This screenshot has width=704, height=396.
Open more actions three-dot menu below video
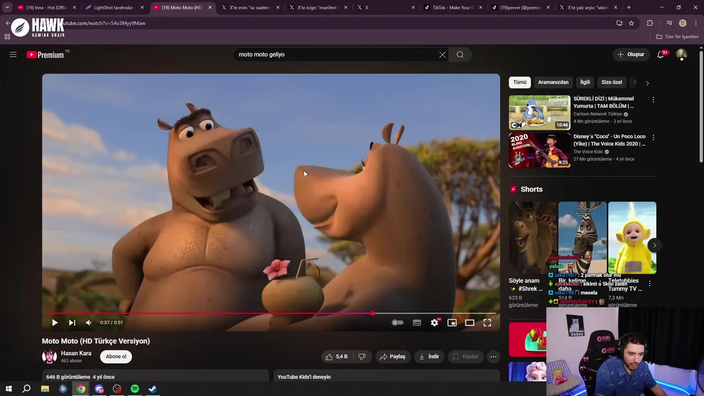click(x=493, y=356)
